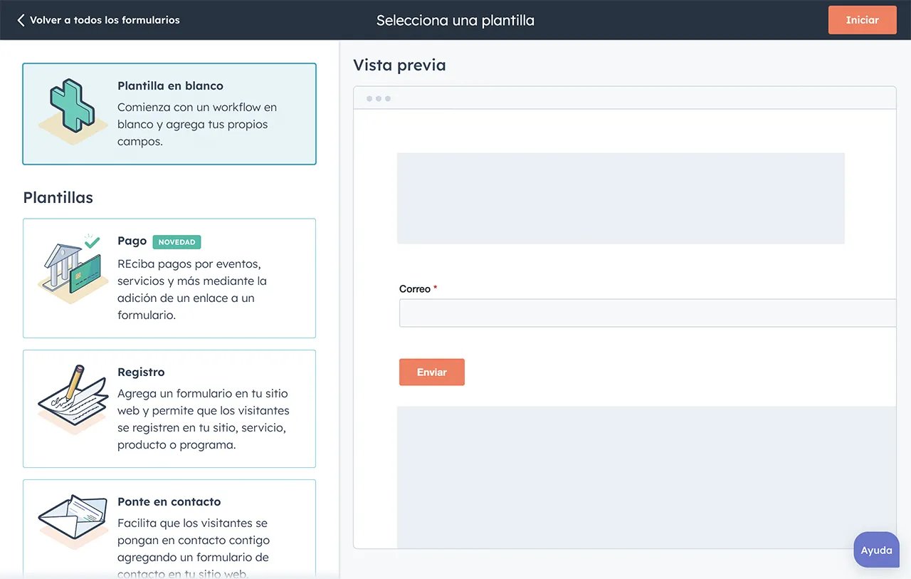The image size is (911, 579).
Task: Select the Pago template card
Action: 169,278
